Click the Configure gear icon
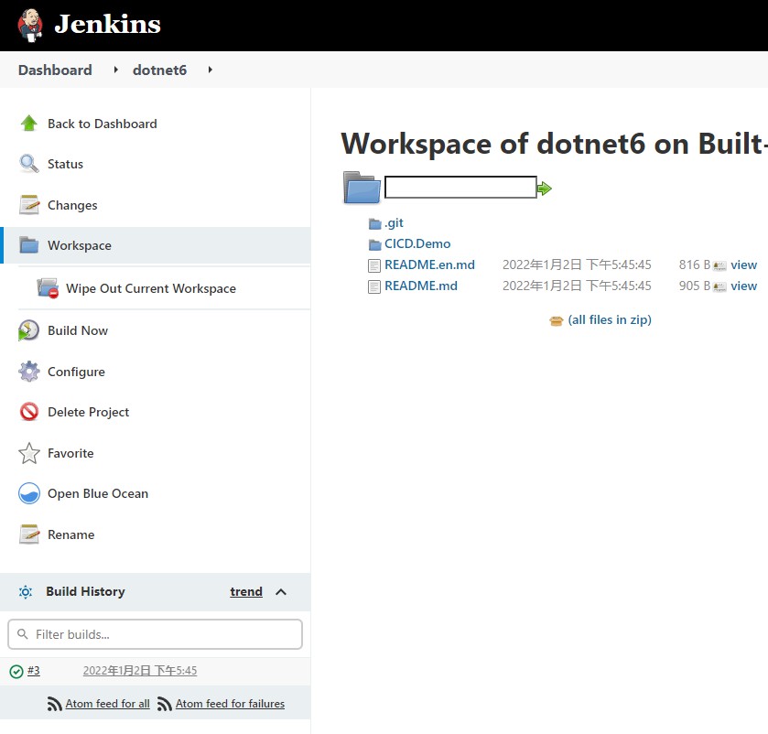 click(29, 372)
